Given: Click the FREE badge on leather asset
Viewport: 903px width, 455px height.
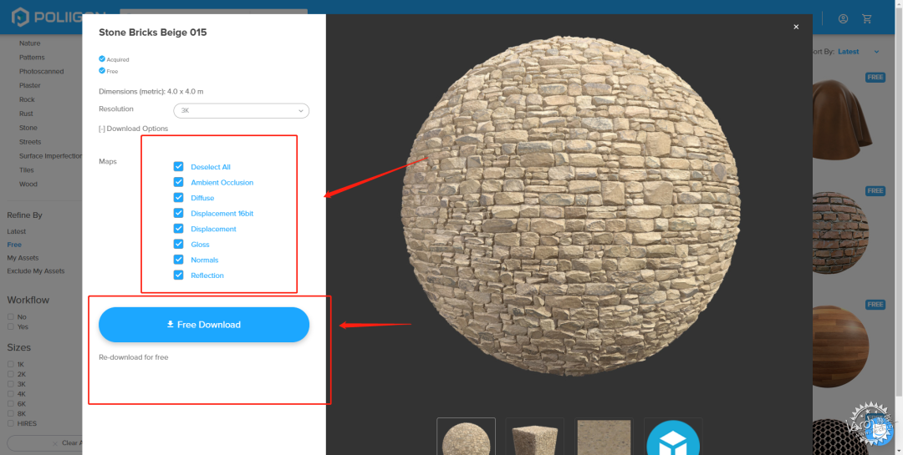Looking at the screenshot, I should 875,77.
